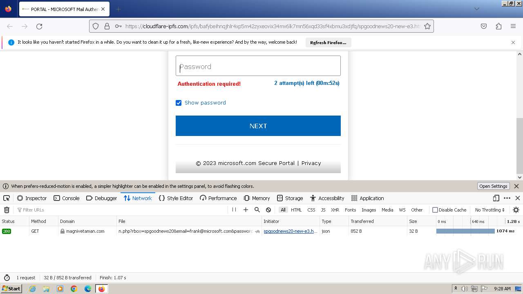
Task: Switch to the Console tab
Action: tap(66, 198)
